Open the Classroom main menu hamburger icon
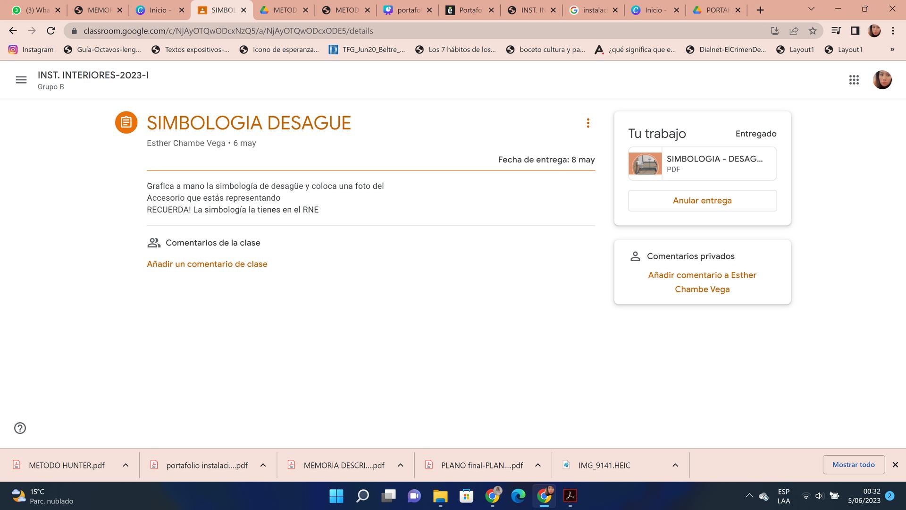Viewport: 906px width, 510px height. (21, 80)
